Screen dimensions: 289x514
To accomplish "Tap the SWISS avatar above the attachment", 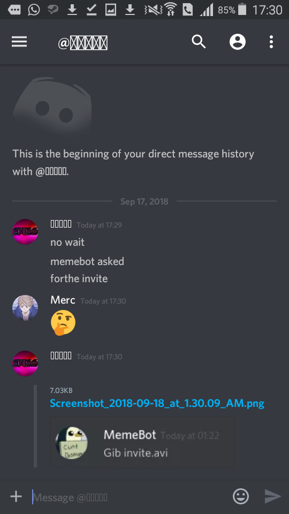I will (25, 363).
